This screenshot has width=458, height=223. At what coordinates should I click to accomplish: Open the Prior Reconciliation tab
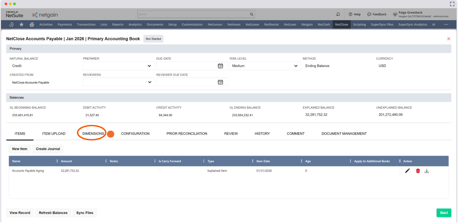pyautogui.click(x=187, y=134)
